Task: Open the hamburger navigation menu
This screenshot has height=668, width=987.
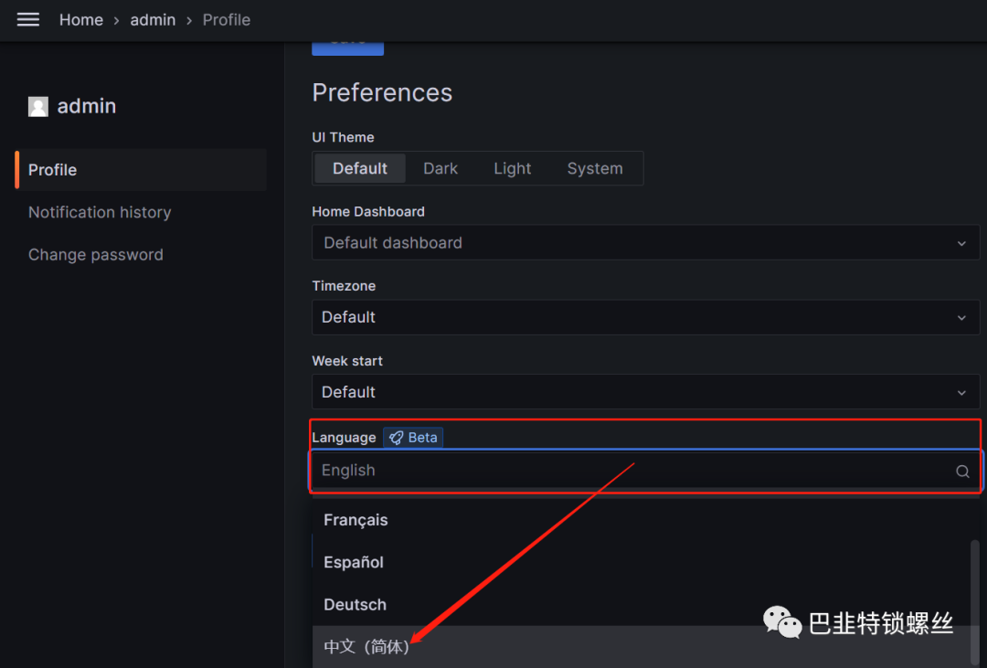Action: click(28, 19)
